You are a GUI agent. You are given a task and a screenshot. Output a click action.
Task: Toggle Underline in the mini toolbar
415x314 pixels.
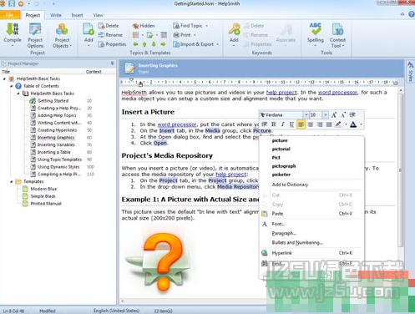(x=291, y=124)
